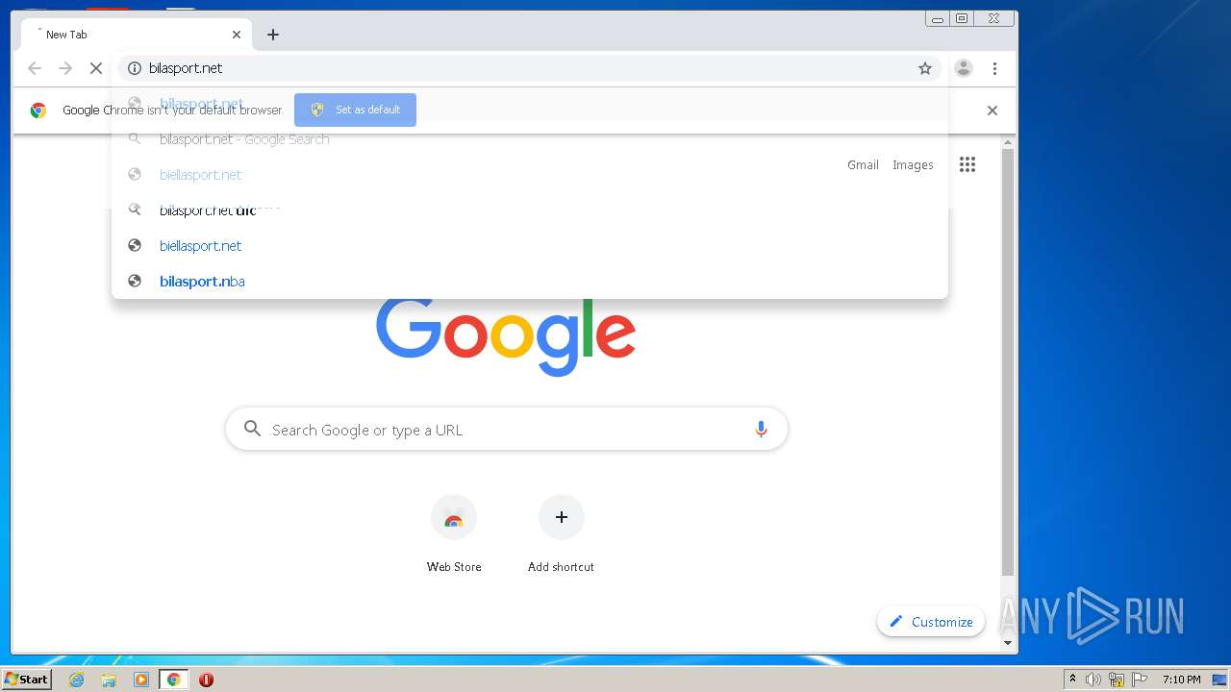Choose the lower biellasport.net suggestion
The width and height of the screenshot is (1231, 692).
pyautogui.click(x=530, y=246)
